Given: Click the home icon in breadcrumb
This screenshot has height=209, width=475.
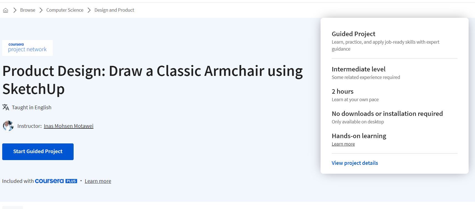Looking at the screenshot, I should pyautogui.click(x=6, y=10).
